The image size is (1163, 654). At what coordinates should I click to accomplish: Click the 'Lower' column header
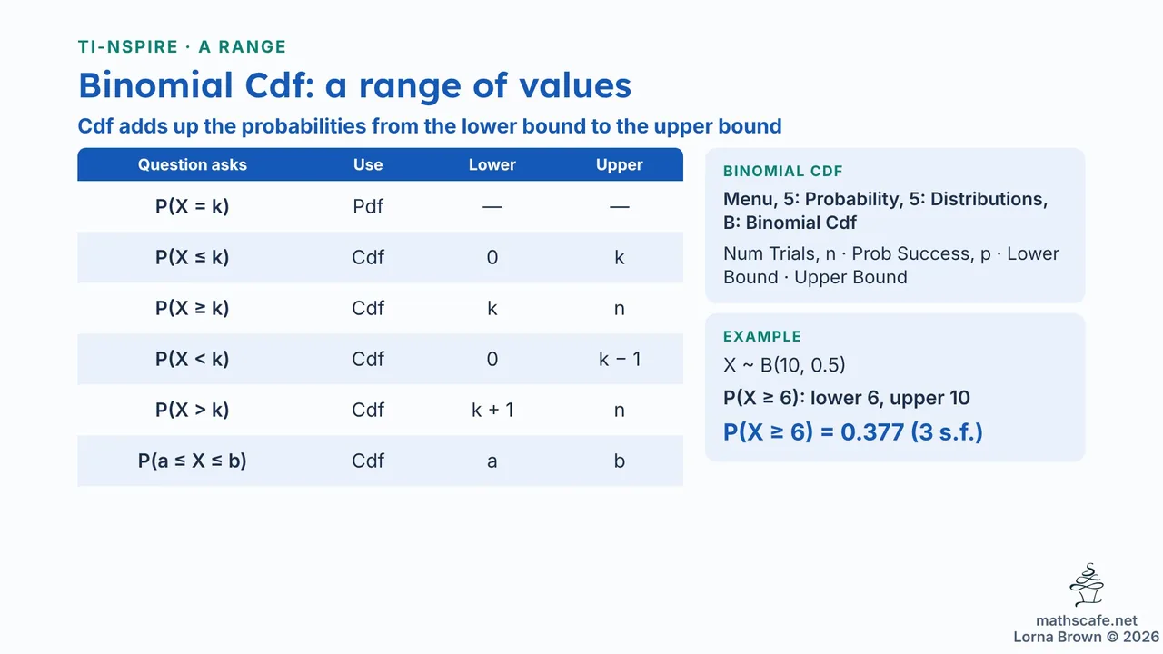pyautogui.click(x=492, y=164)
